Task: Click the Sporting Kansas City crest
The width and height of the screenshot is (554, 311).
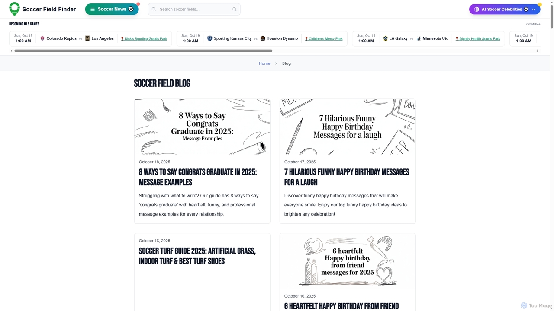Action: click(210, 38)
